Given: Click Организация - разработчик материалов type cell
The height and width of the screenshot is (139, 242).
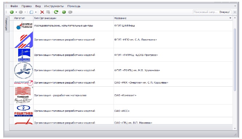Looking at the screenshot, I should click(x=74, y=95).
